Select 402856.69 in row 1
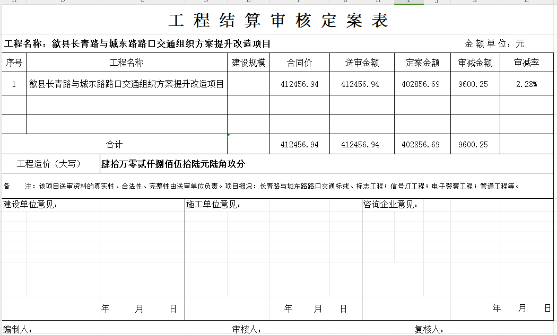 coord(421,84)
